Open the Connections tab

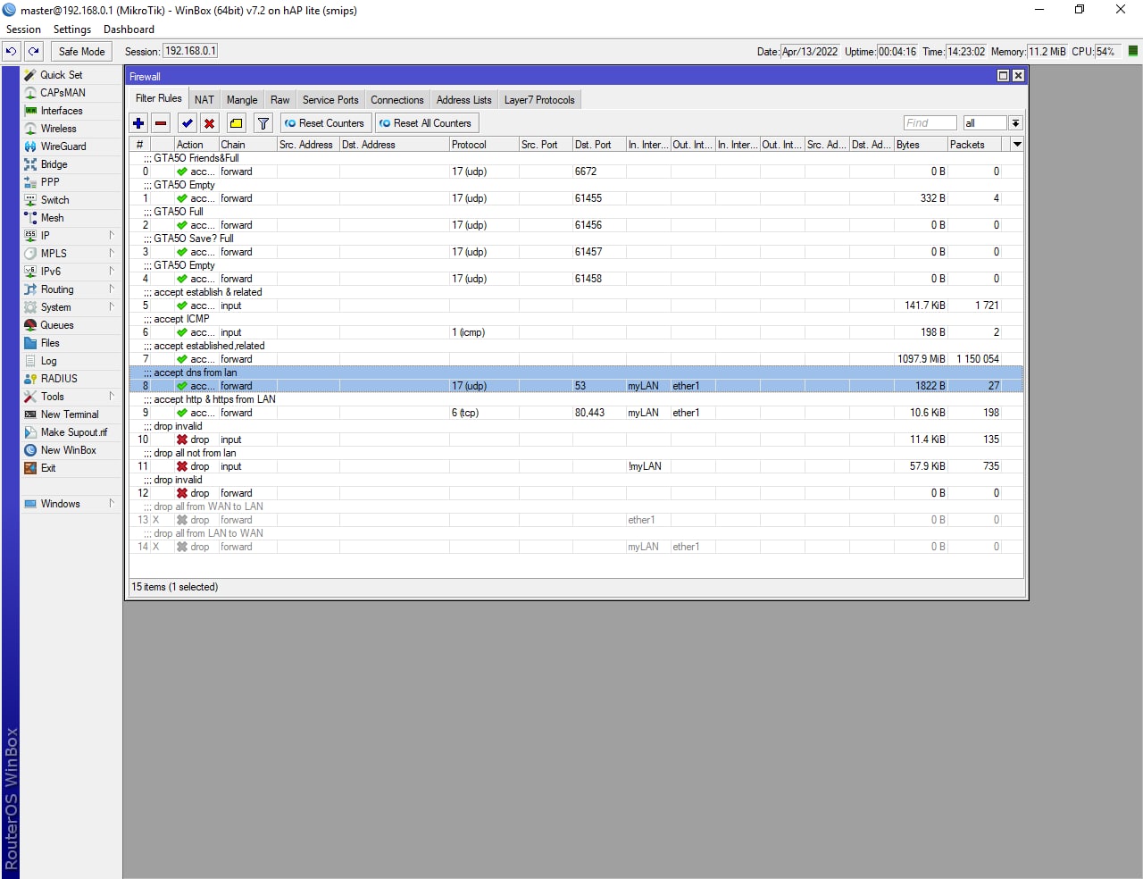397,100
